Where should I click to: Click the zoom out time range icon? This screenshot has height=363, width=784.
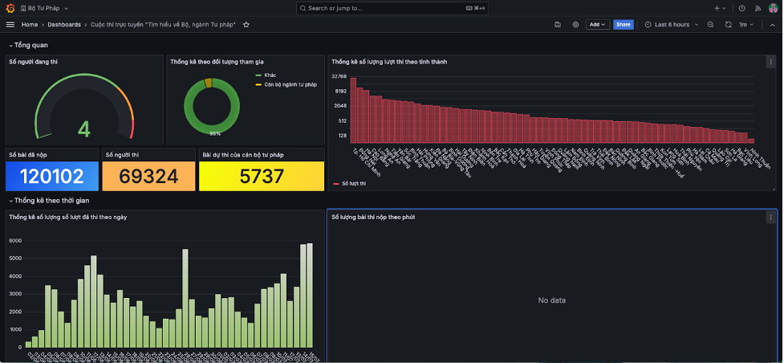coord(710,25)
